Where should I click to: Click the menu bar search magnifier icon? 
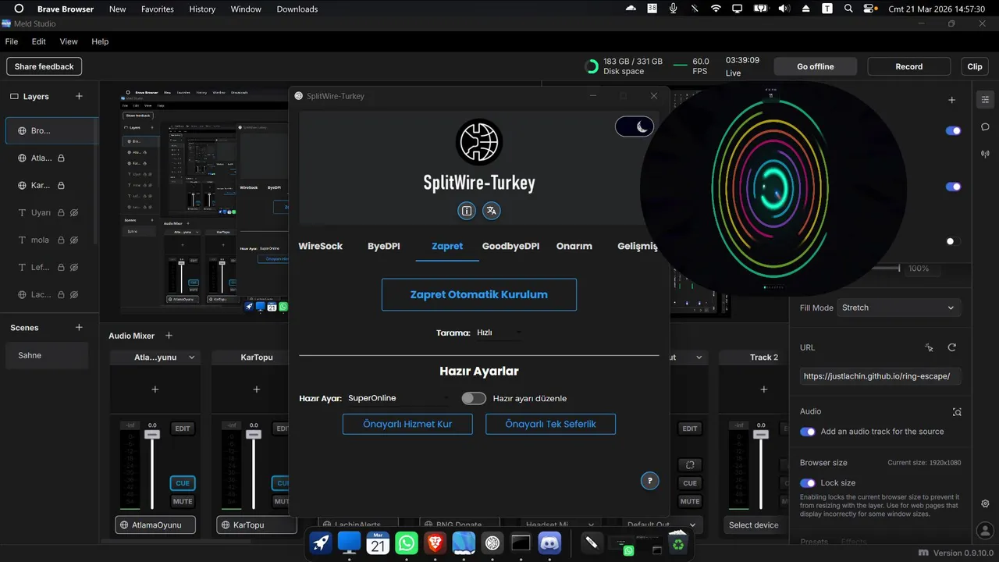pos(848,9)
